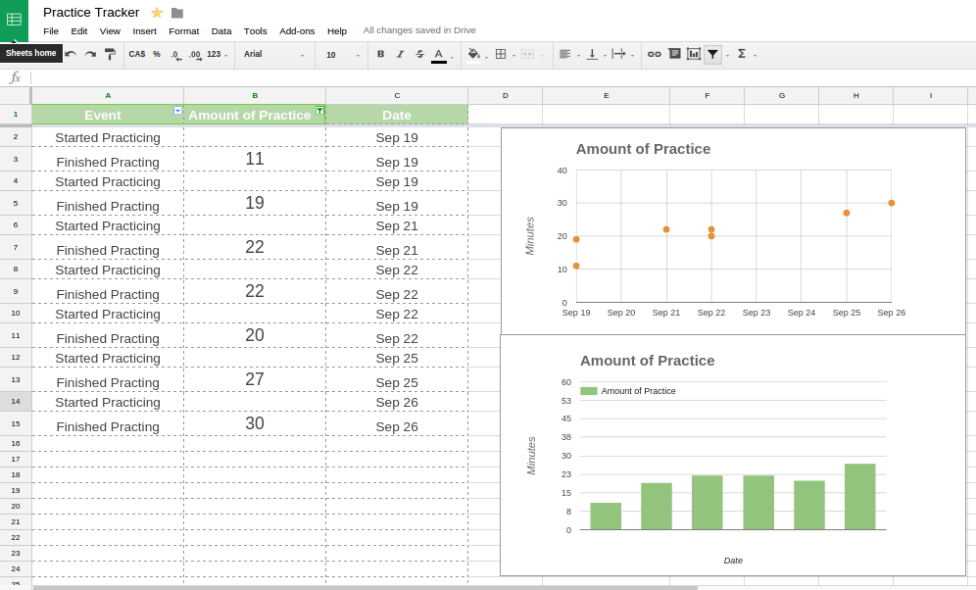Open horizontal align options
Screen dimensions: 976x590
[565, 54]
